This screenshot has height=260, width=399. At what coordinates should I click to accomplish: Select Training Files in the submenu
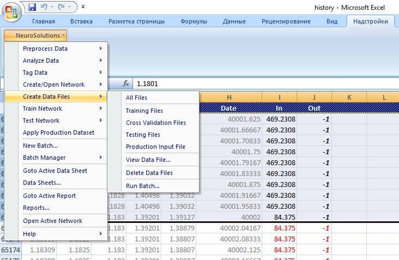click(x=153, y=111)
